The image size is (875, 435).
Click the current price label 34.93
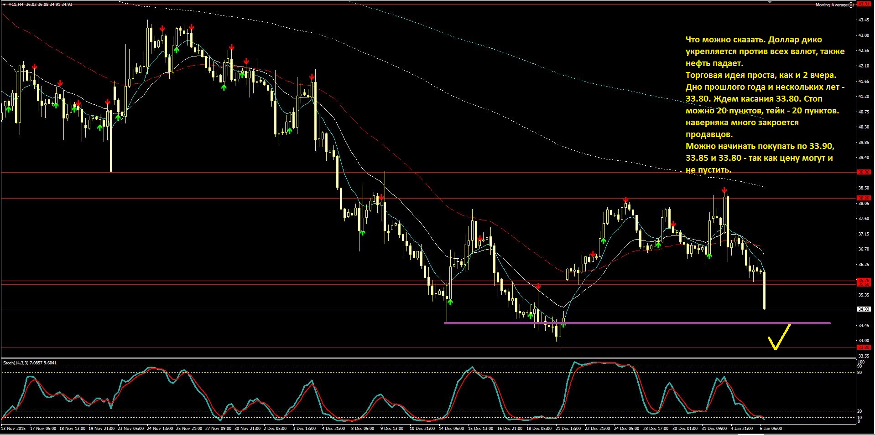click(x=864, y=309)
